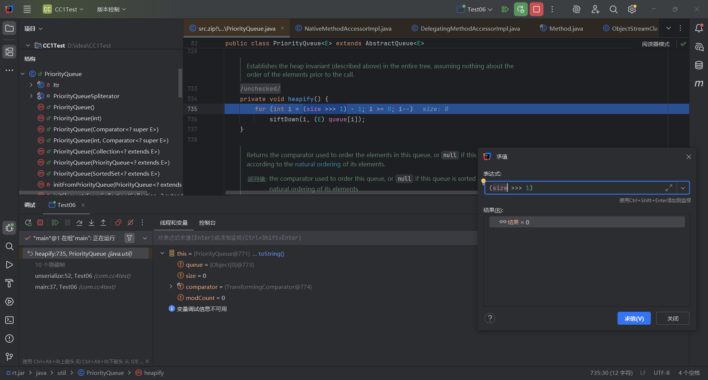This screenshot has height=380, width=708.
Task: Switch to NativeMethodAccessorImpl.java tab
Action: click(343, 28)
